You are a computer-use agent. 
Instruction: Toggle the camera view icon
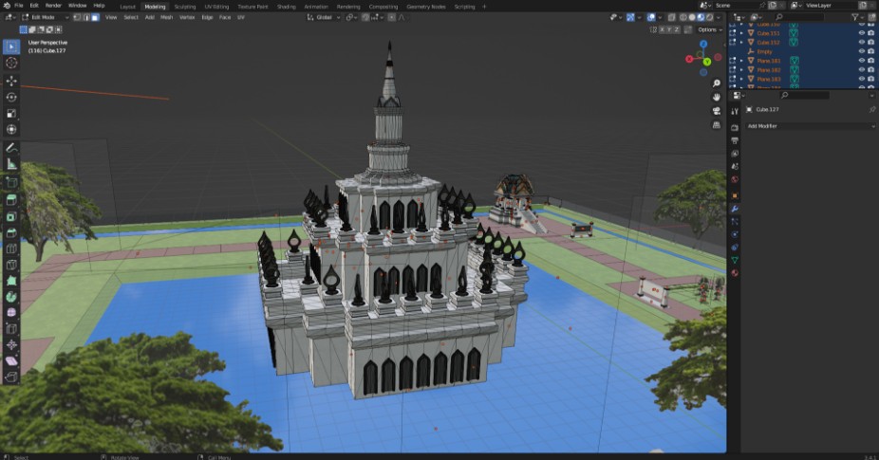coord(716,111)
